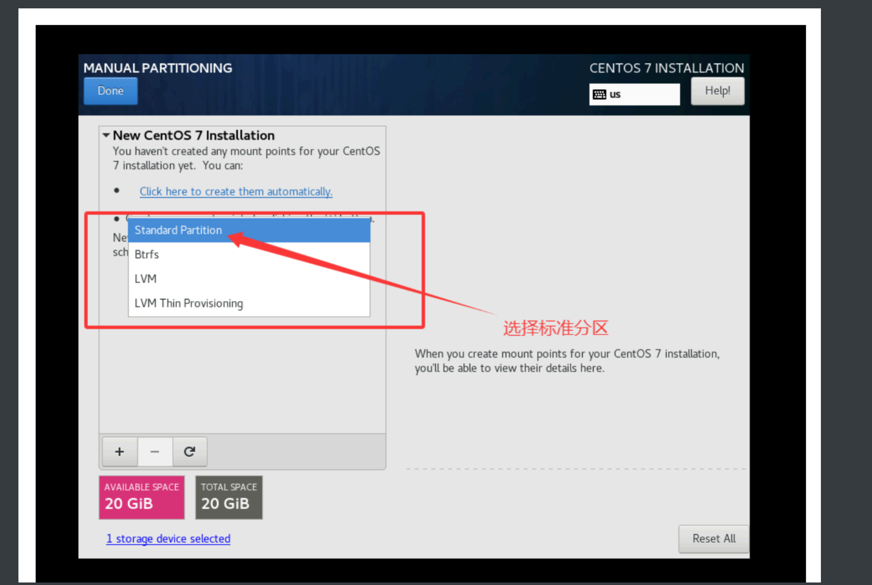Image resolution: width=872 pixels, height=585 pixels.
Task: Click the New CentOS 7 Installation heading
Action: pyautogui.click(x=193, y=135)
